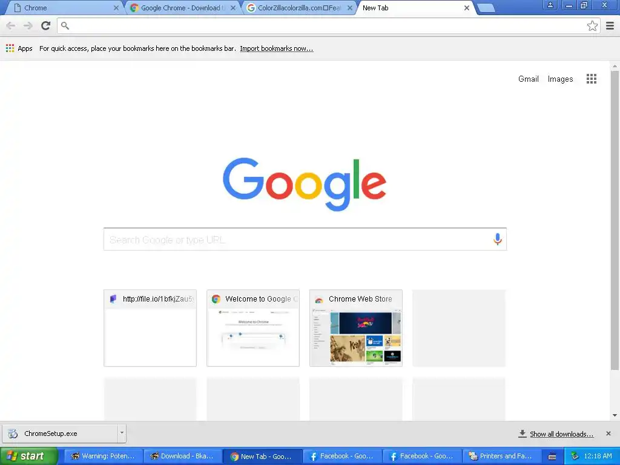Click Show all downloads link
The image size is (620, 465).
[561, 434]
